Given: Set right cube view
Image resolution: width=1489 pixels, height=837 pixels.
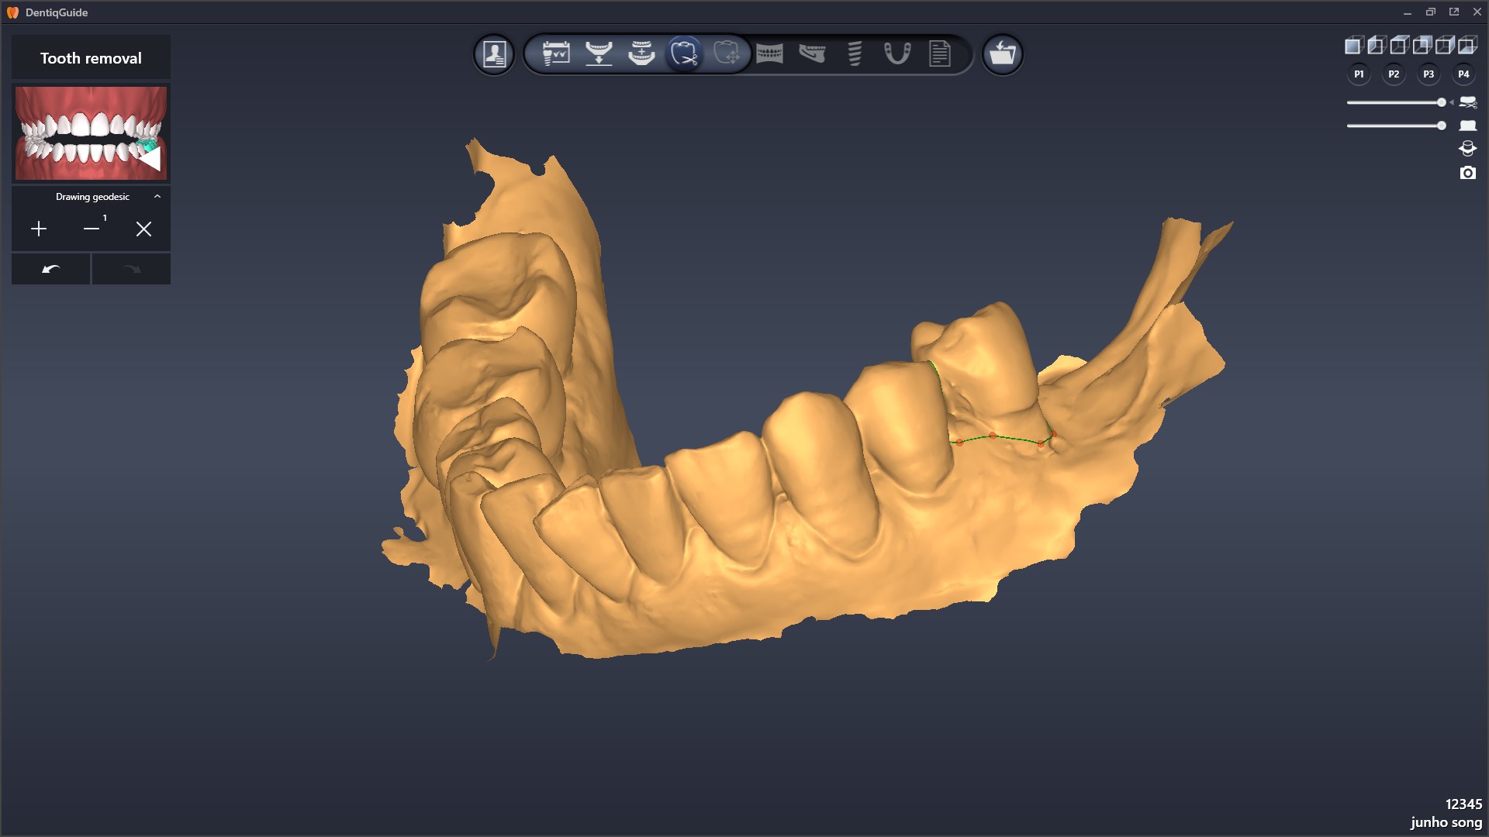Looking at the screenshot, I should pos(1444,45).
